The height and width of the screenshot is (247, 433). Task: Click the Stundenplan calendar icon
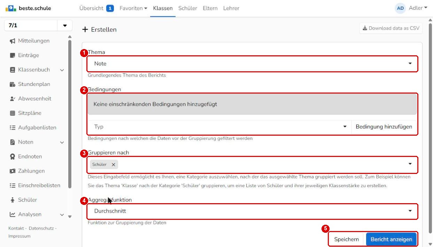(12, 84)
